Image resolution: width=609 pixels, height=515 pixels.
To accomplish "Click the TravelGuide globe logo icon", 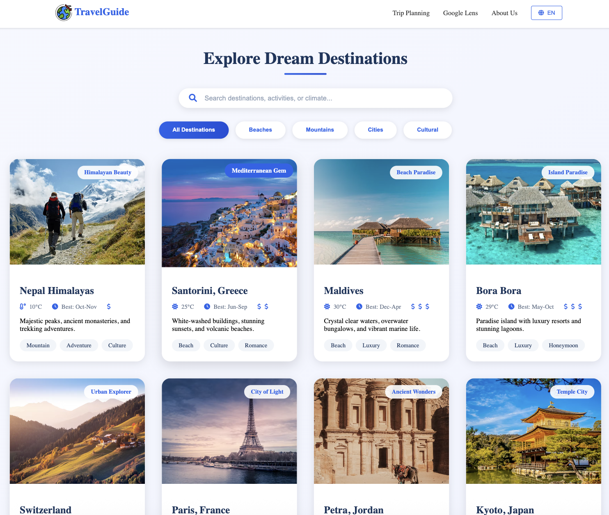I will pyautogui.click(x=64, y=12).
